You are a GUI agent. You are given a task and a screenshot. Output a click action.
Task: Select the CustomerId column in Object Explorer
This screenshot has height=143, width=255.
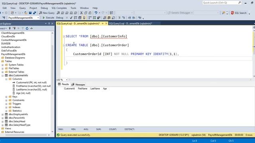pyautogui.click(x=31, y=83)
